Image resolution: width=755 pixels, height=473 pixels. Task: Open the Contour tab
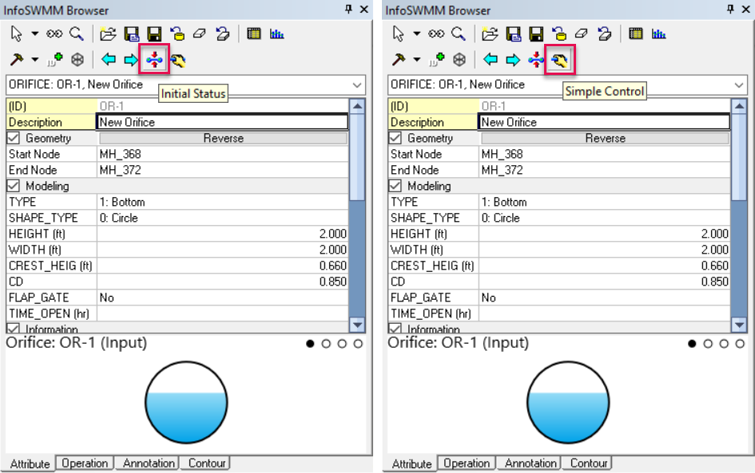tap(206, 463)
